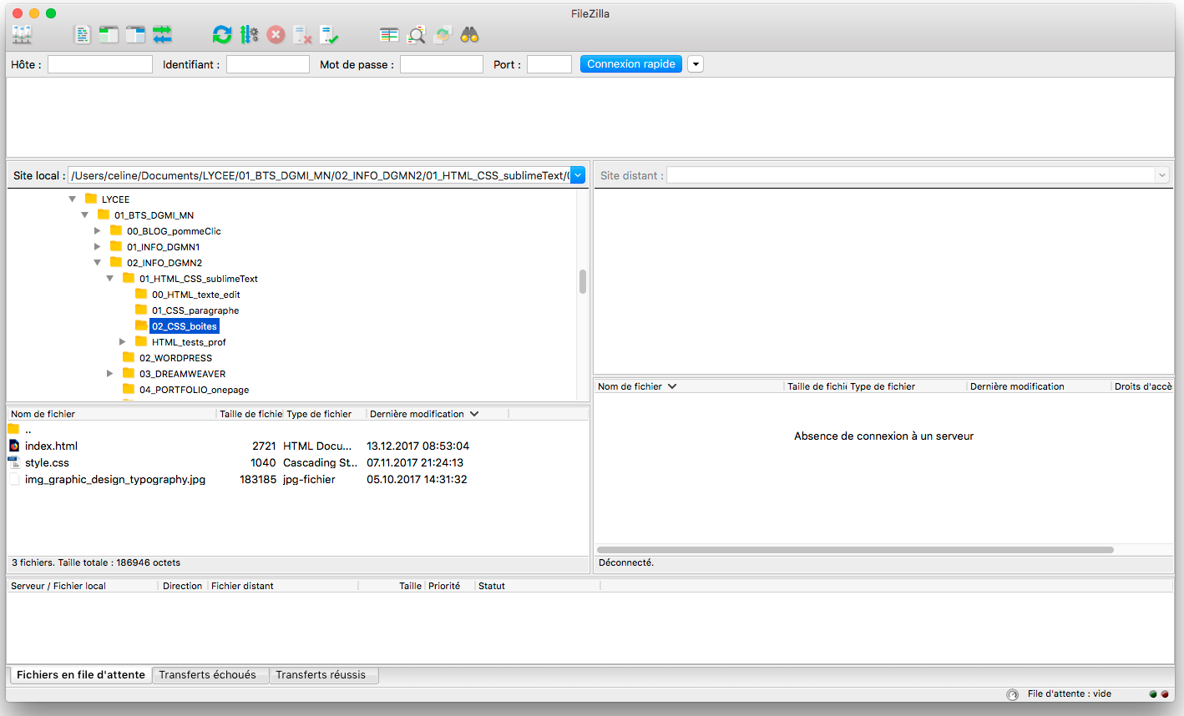Image resolution: width=1184 pixels, height=716 pixels.
Task: Open the Site distant path dropdown
Action: coord(1161,175)
